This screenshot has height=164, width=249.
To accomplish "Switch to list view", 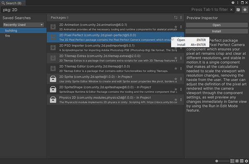I will click(x=232, y=161).
